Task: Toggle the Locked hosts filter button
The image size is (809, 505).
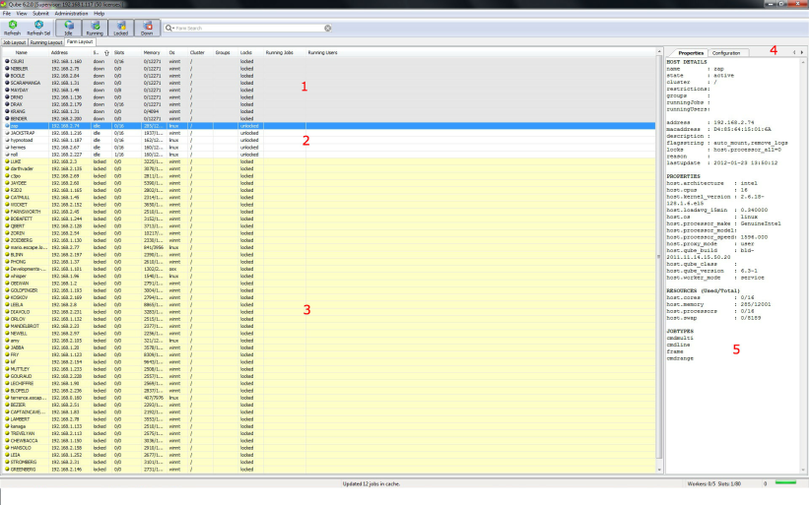Action: [x=120, y=28]
